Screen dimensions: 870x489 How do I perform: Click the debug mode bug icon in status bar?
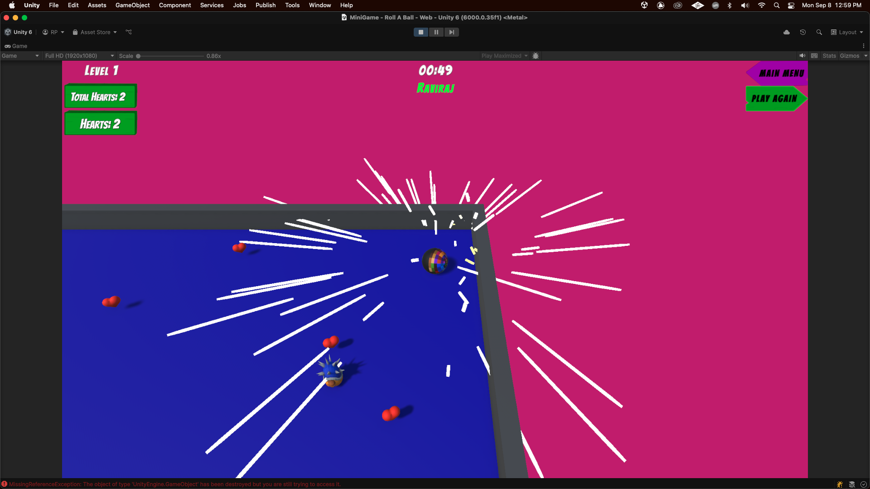click(x=840, y=484)
